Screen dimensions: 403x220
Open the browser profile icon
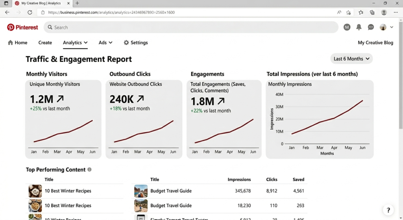pyautogui.click(x=384, y=12)
